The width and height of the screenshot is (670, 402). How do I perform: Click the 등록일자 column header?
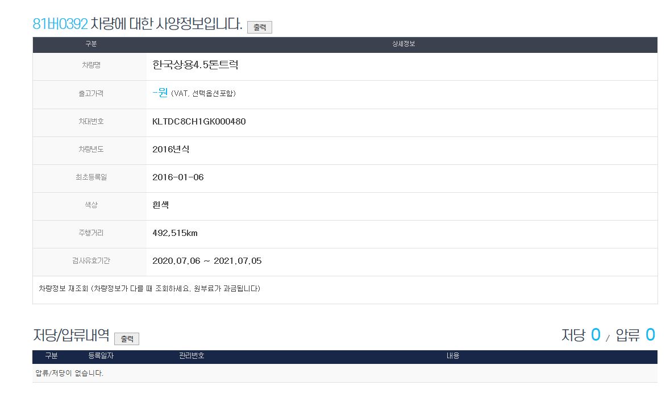(x=101, y=356)
